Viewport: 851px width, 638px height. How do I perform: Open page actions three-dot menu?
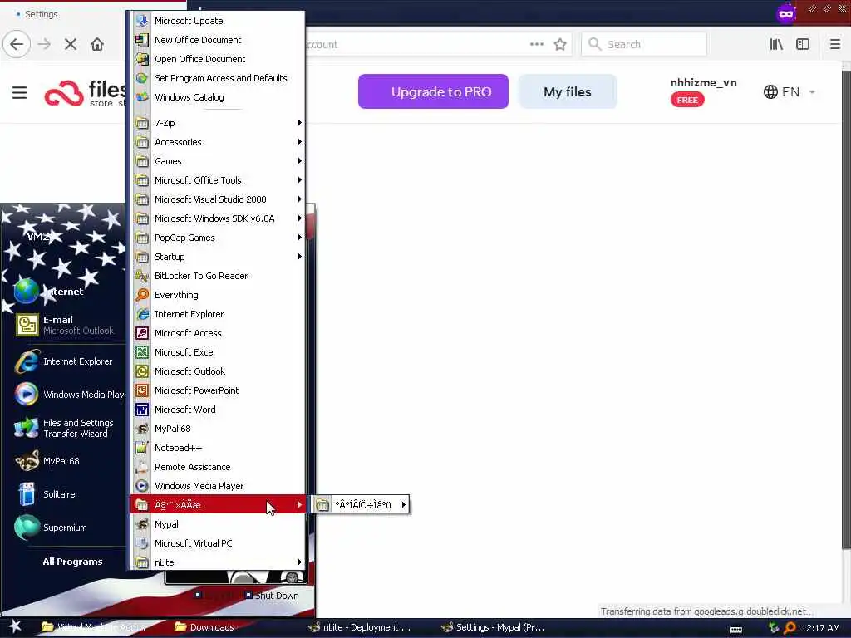(x=537, y=44)
